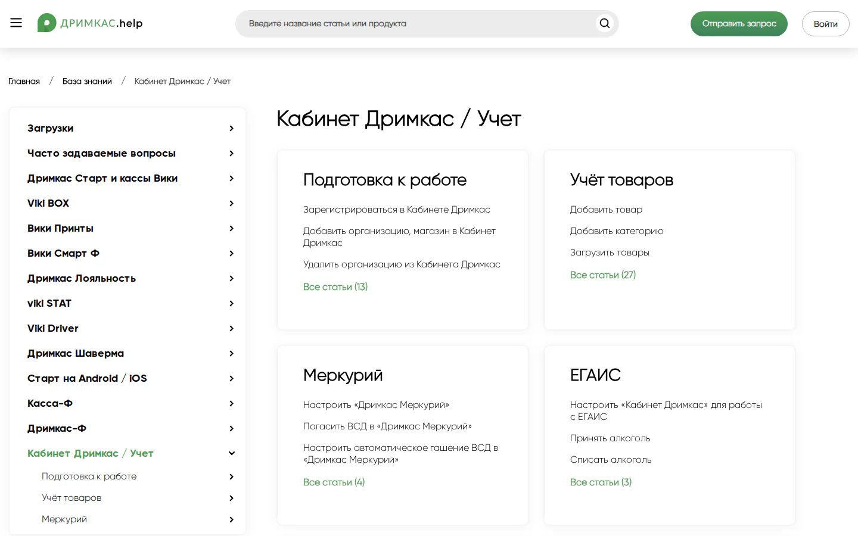Open Настроить «Дримкас Меркурий» article
858x536 pixels.
coord(376,405)
